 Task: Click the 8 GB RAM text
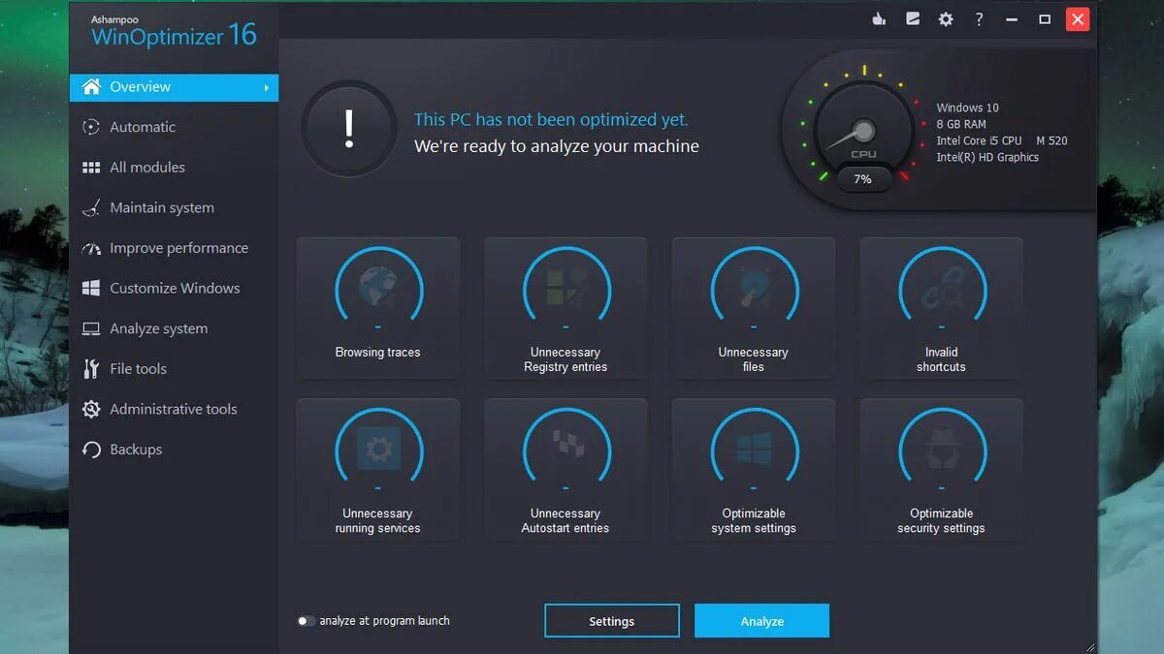click(961, 124)
